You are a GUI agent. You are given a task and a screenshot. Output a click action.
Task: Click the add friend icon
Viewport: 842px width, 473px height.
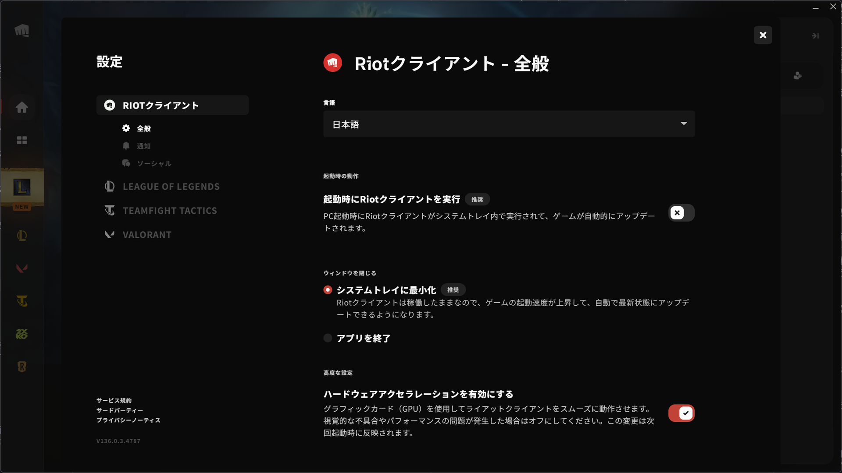click(x=798, y=76)
